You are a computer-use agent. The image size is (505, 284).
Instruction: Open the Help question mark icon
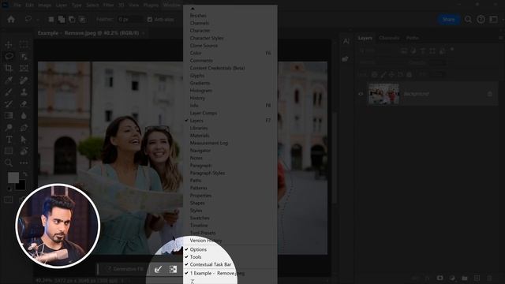pos(481,20)
